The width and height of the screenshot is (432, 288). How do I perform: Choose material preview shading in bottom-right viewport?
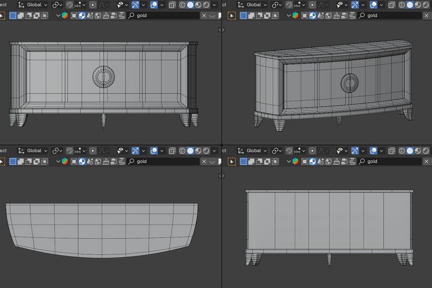418,151
